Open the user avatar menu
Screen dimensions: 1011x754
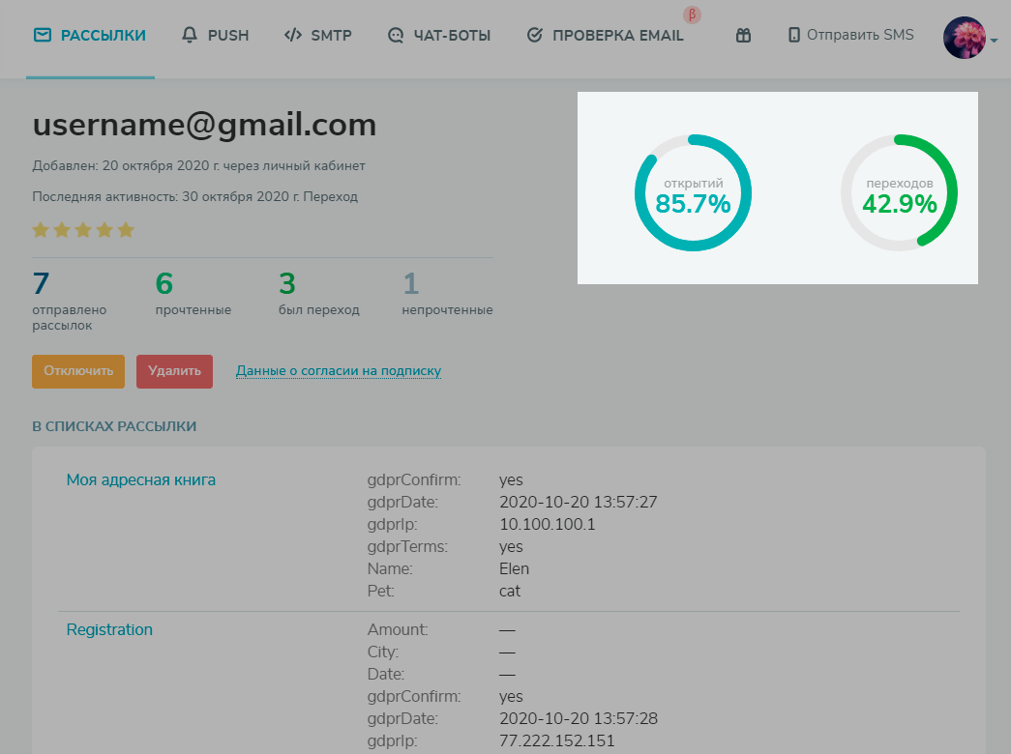(x=964, y=38)
